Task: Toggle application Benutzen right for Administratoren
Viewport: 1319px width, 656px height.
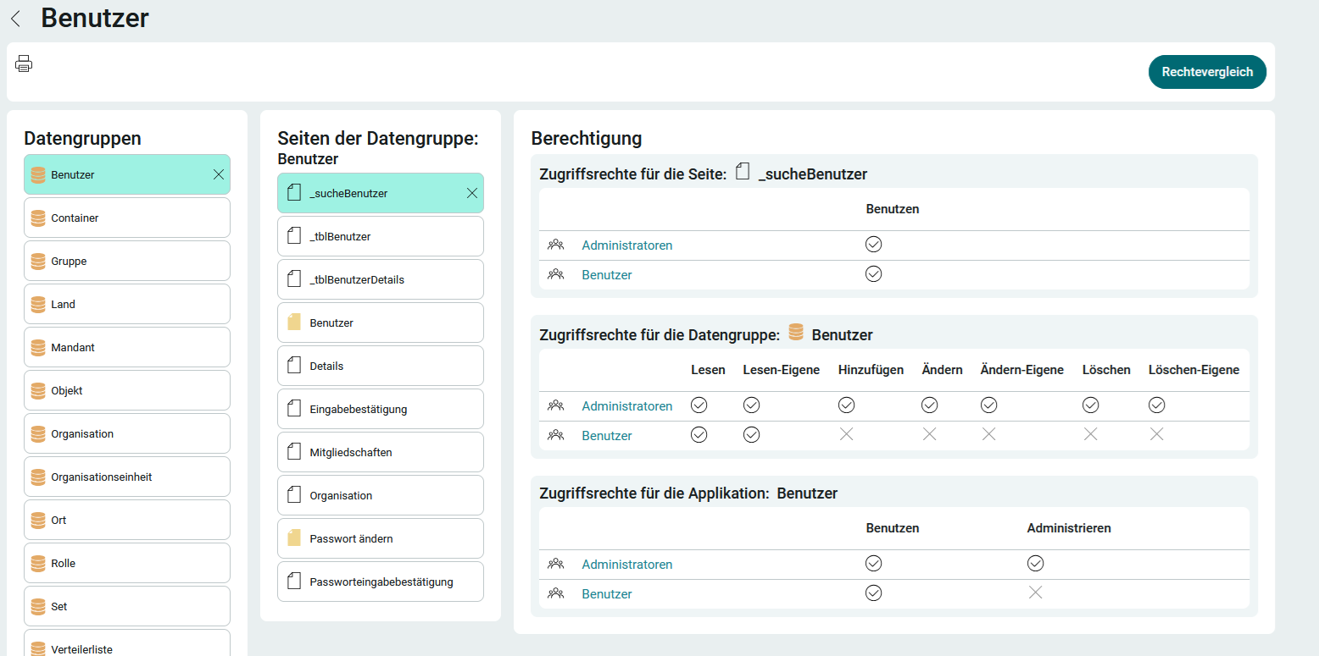Action: [874, 564]
